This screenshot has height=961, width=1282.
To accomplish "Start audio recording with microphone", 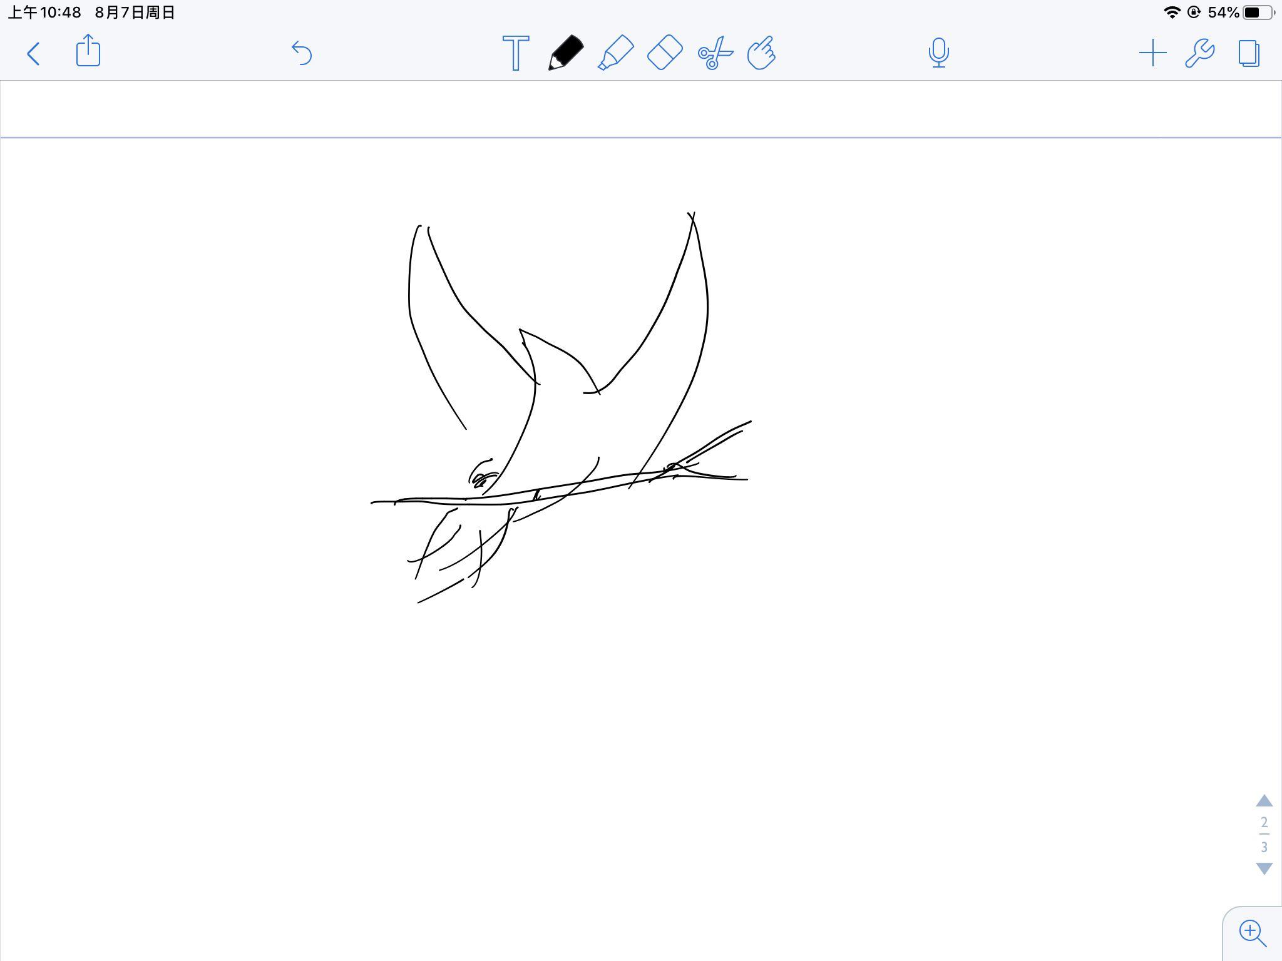I will (x=938, y=53).
